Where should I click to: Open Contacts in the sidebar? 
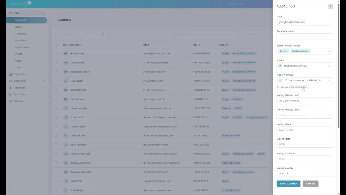click(x=26, y=20)
